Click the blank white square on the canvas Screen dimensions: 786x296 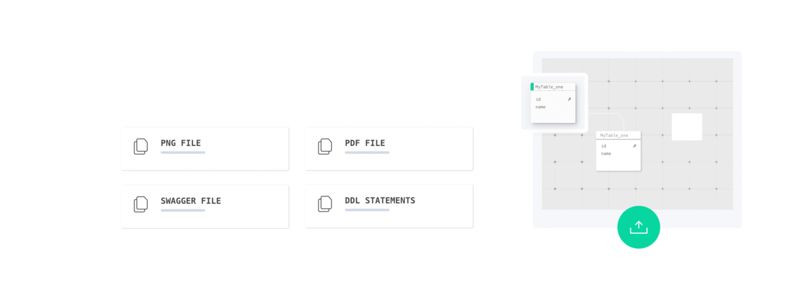click(687, 127)
